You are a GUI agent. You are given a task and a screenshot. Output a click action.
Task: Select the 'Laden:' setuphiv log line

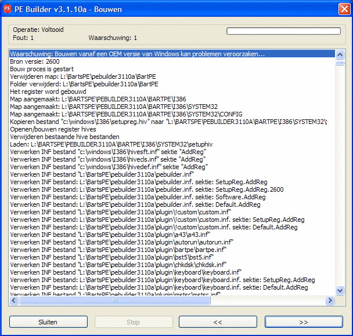[x=172, y=144]
